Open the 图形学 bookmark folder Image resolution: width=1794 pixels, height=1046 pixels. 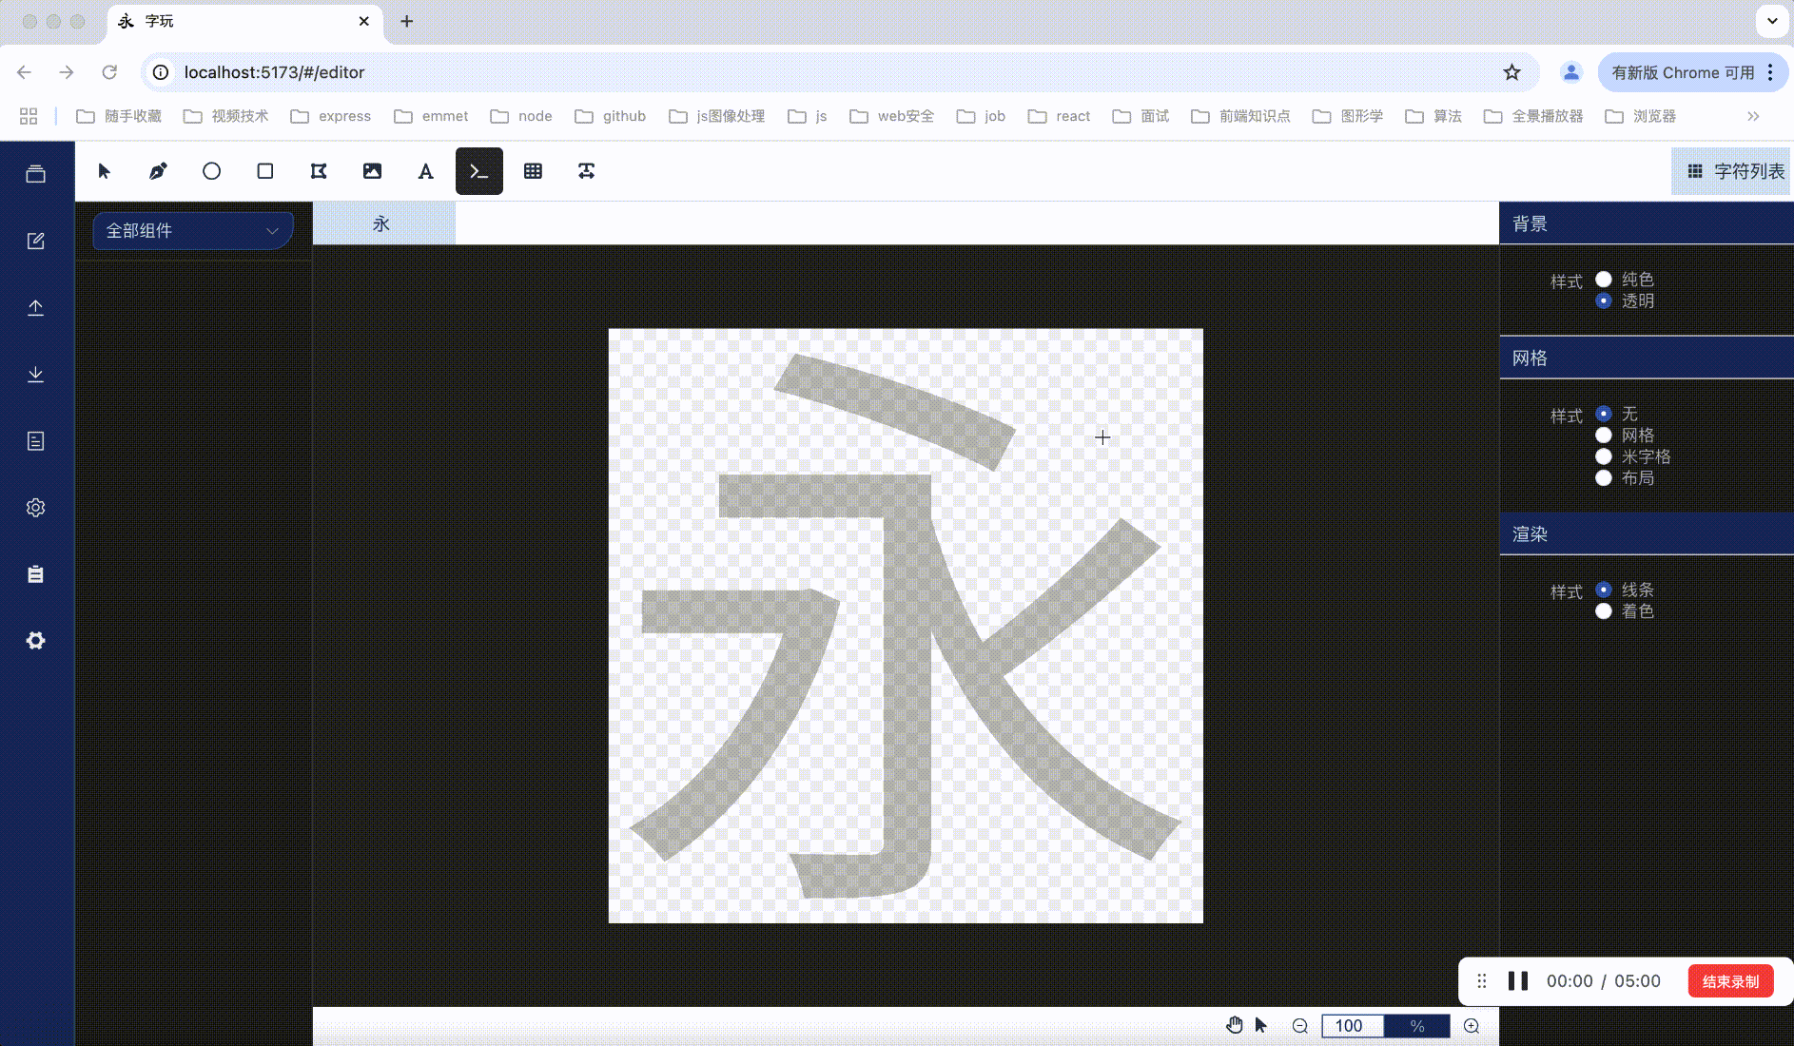pyautogui.click(x=1349, y=116)
